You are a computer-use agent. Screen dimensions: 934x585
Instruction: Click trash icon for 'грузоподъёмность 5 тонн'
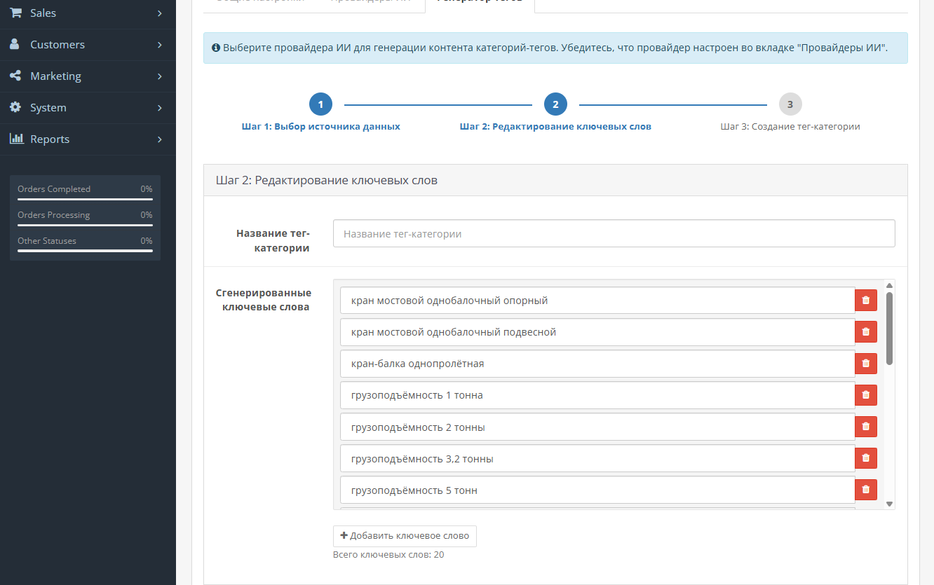(865, 490)
